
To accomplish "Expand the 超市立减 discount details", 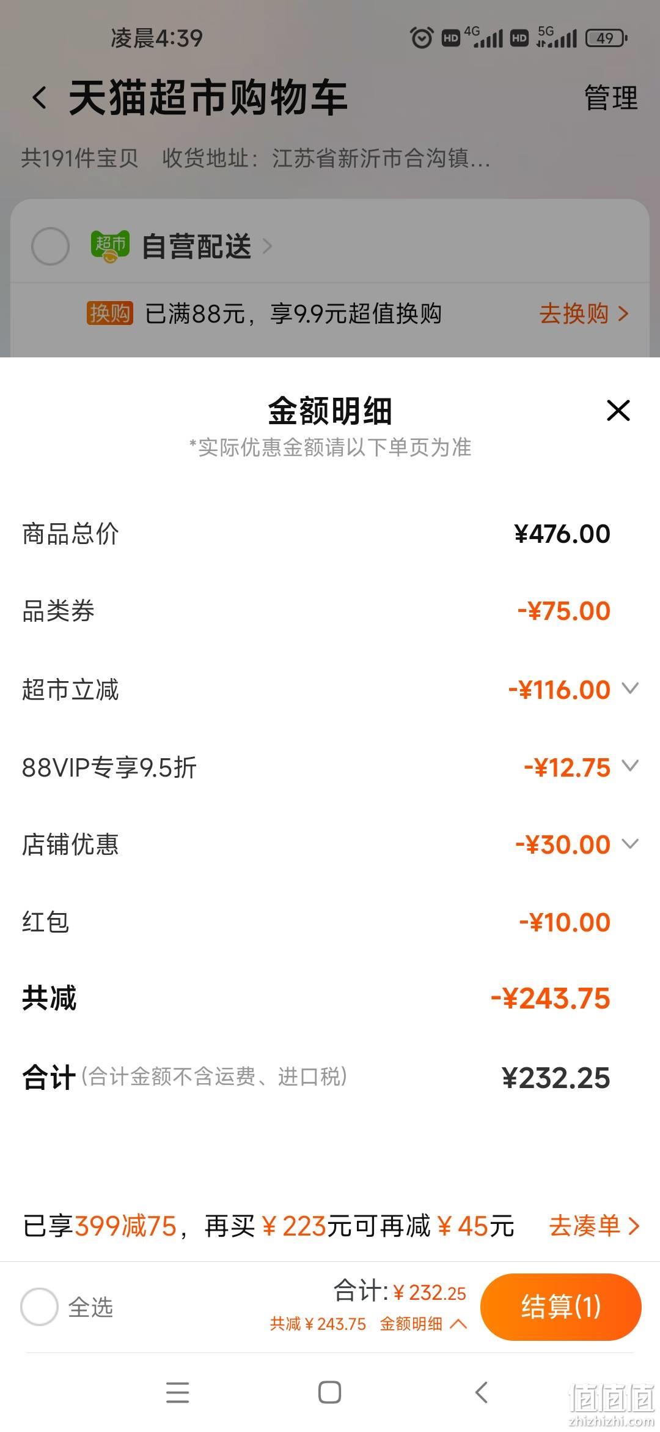I will click(630, 688).
